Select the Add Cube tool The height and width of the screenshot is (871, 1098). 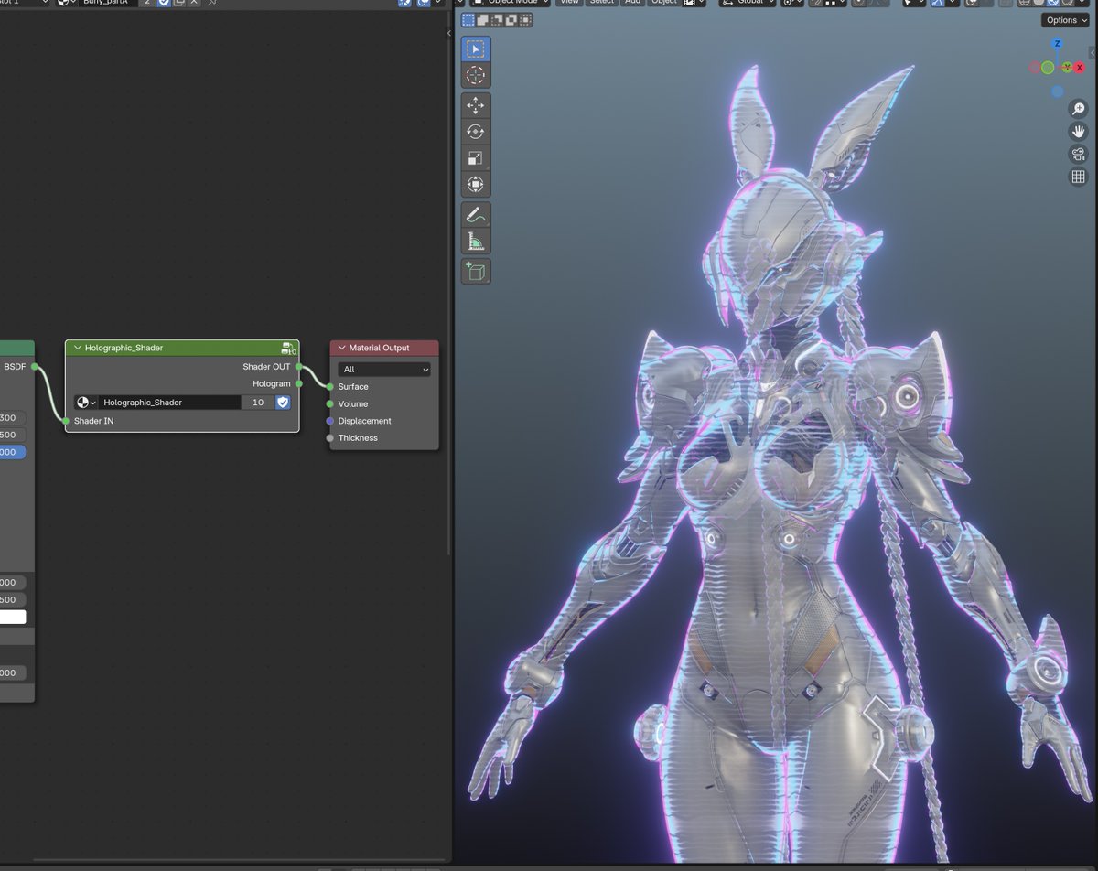(476, 271)
